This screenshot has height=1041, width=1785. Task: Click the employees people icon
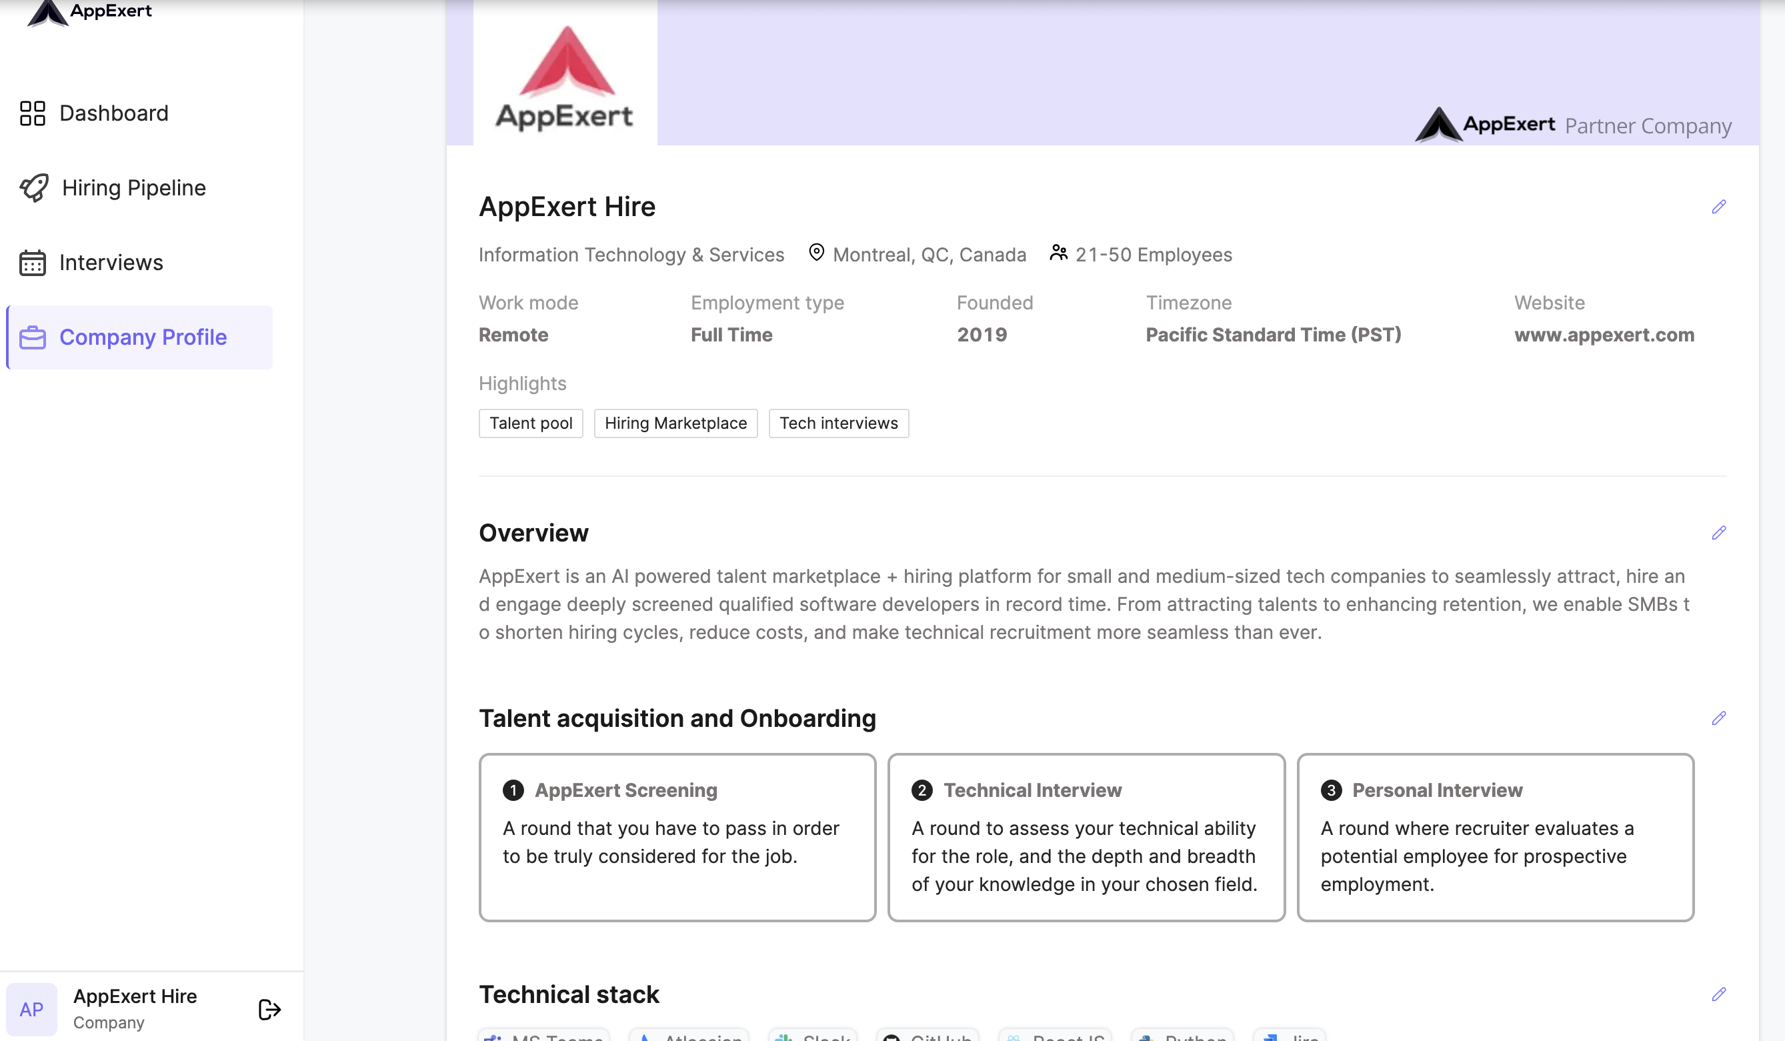tap(1058, 253)
